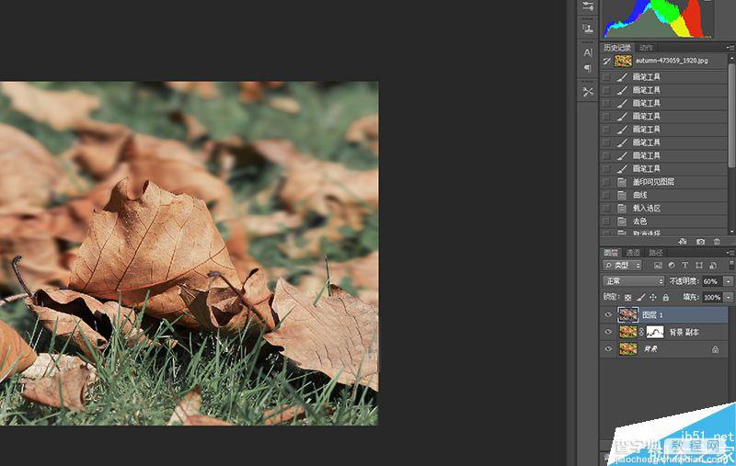Lock image pixels brush icon
The width and height of the screenshot is (736, 466).
coord(640,297)
